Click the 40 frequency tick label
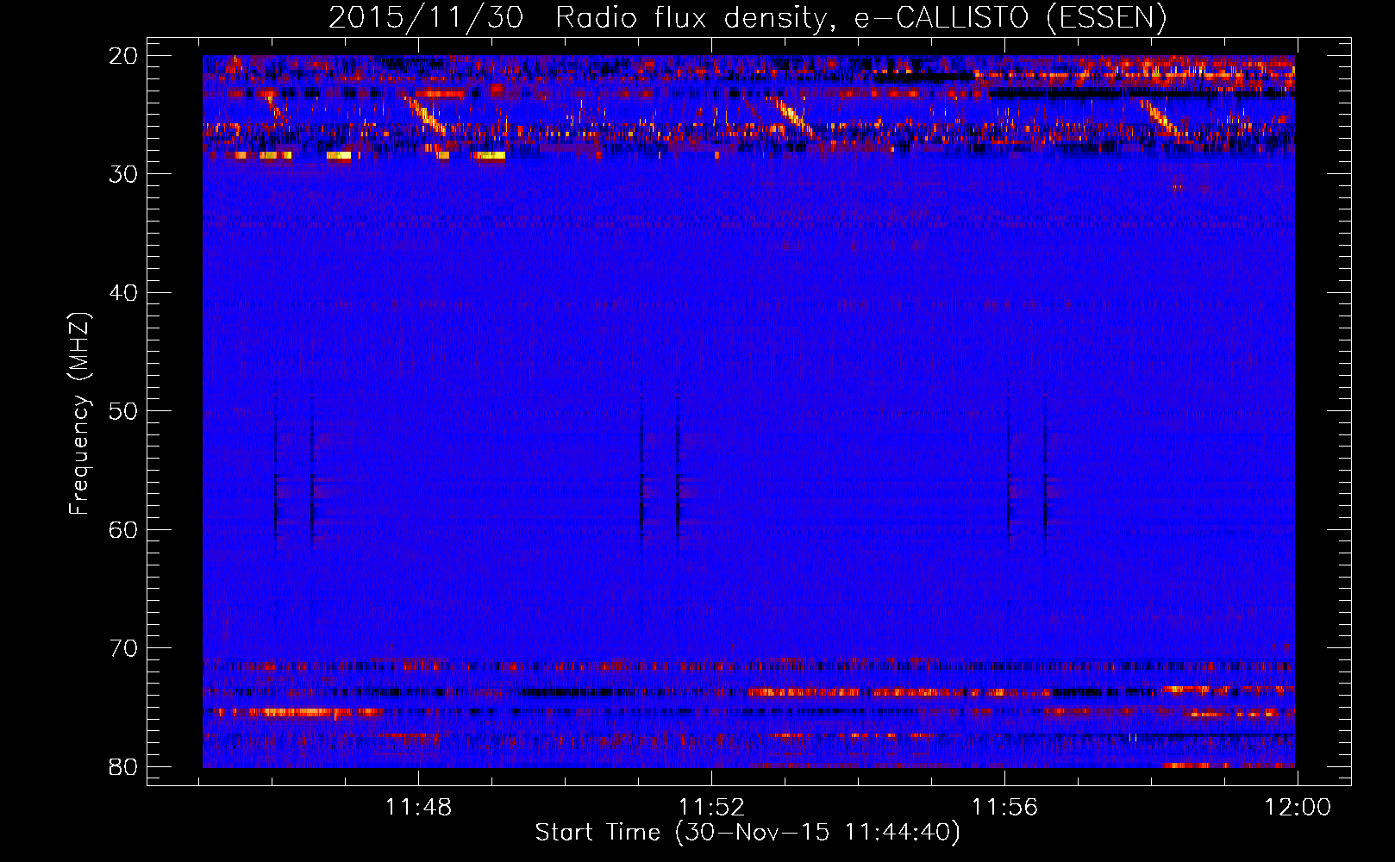The height and width of the screenshot is (862, 1395). 124,293
